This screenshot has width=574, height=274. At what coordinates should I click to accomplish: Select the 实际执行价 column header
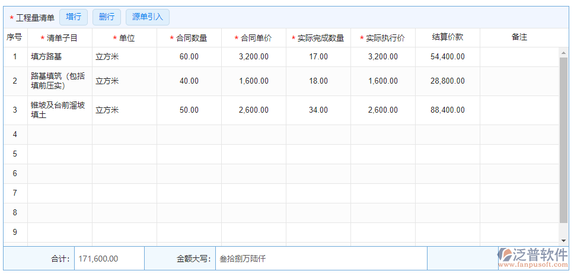point(382,38)
